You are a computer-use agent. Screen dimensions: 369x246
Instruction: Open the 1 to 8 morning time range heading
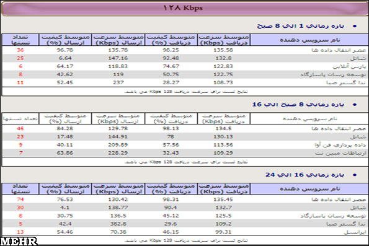coord(300,26)
